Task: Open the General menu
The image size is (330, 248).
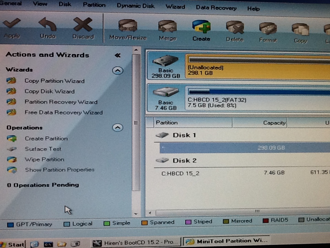Action: point(11,3)
